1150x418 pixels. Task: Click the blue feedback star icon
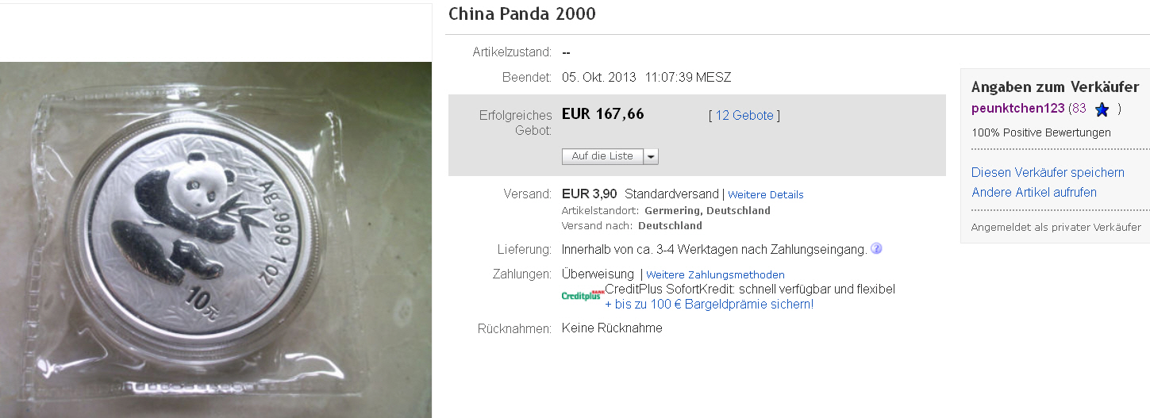pos(1102,109)
